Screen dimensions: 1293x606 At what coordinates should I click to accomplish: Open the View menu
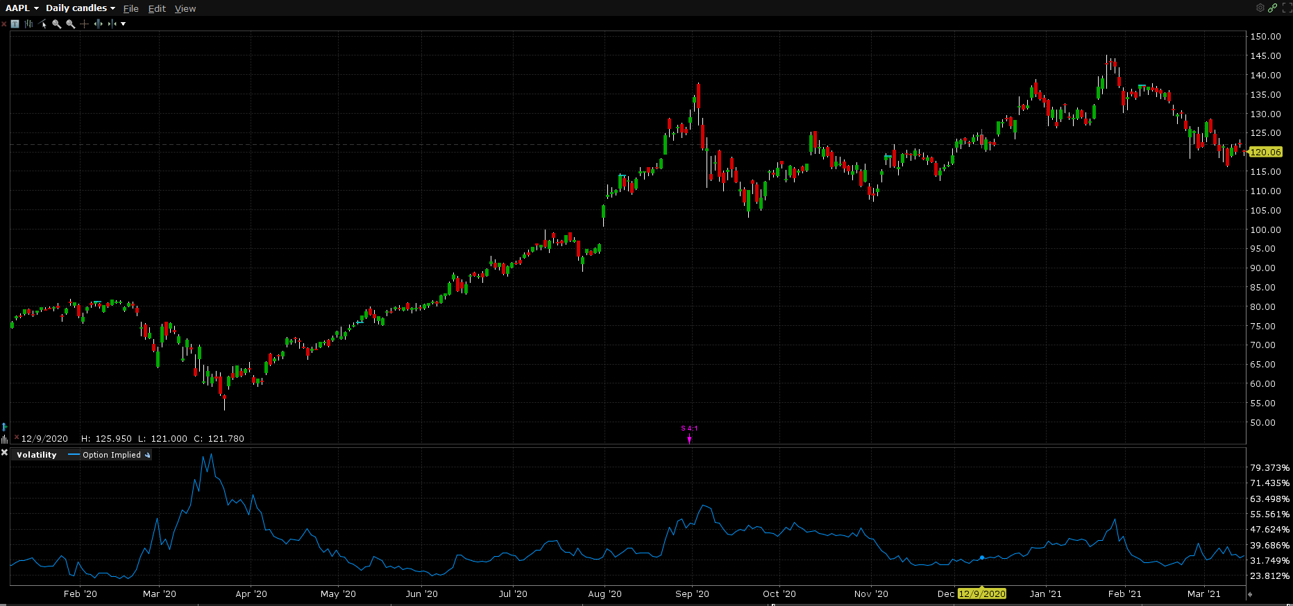tap(185, 8)
